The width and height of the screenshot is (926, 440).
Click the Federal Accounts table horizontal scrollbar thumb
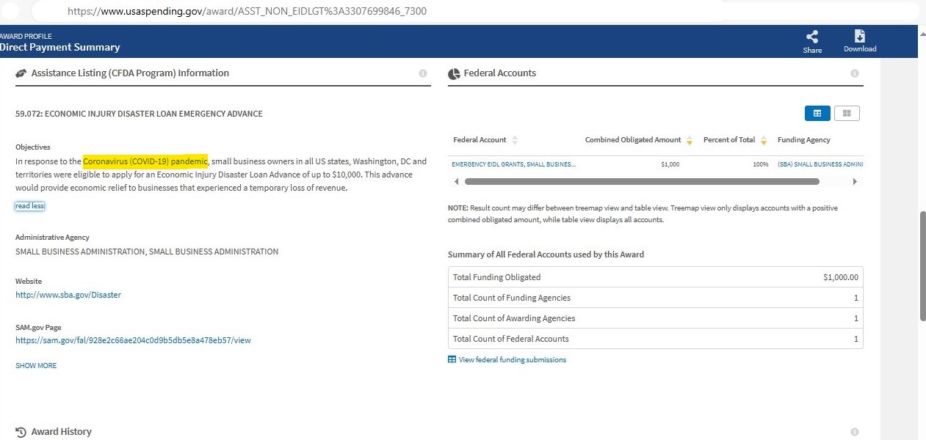[642, 181]
